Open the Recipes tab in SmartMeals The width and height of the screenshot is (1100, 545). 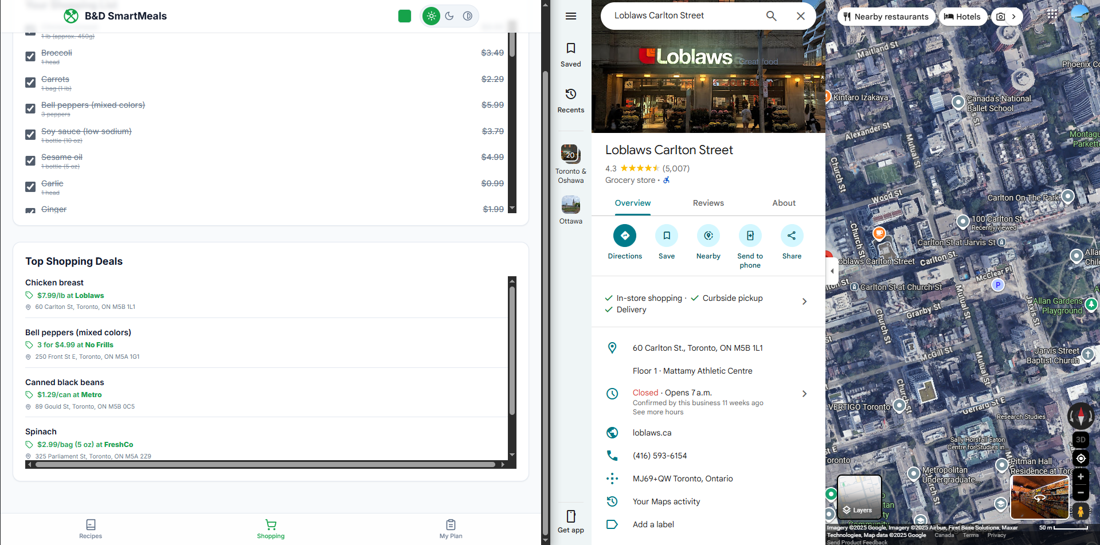click(x=91, y=529)
